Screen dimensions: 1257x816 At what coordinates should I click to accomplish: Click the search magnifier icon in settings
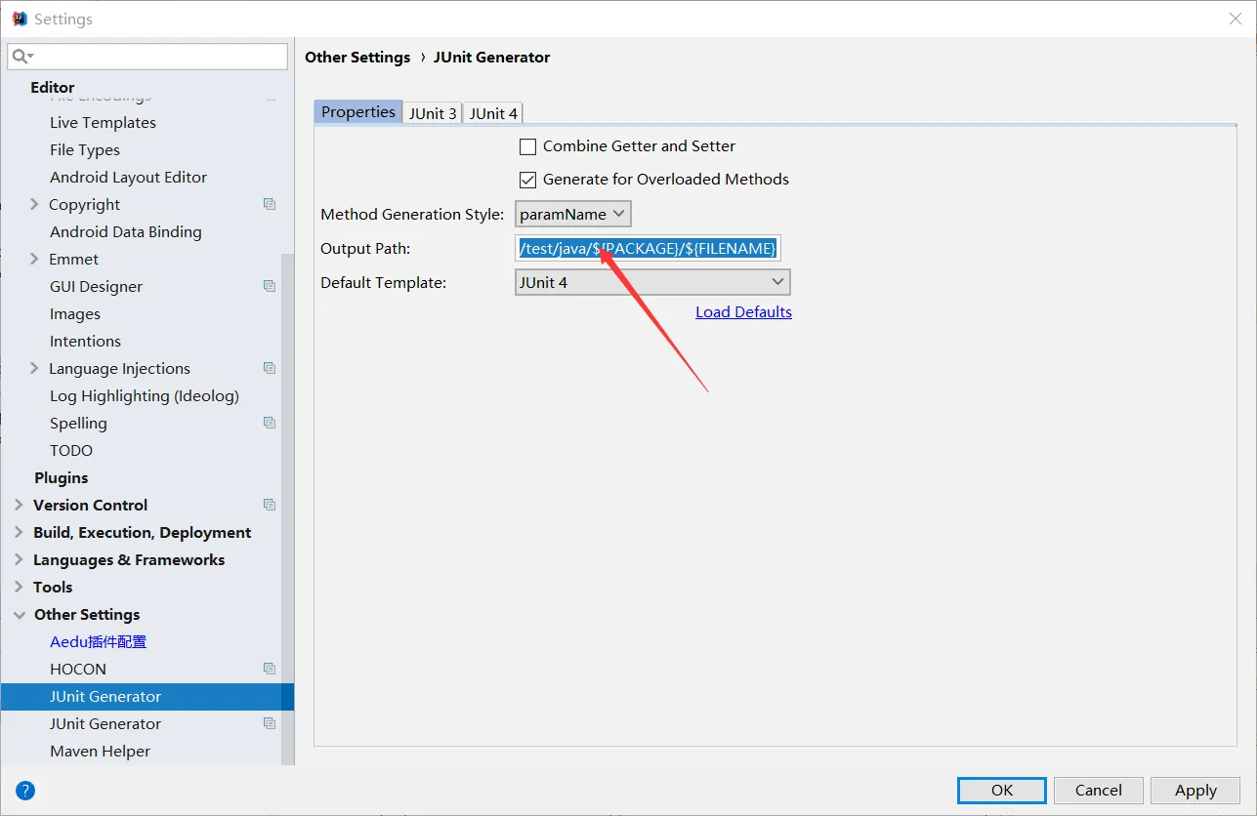(x=21, y=57)
